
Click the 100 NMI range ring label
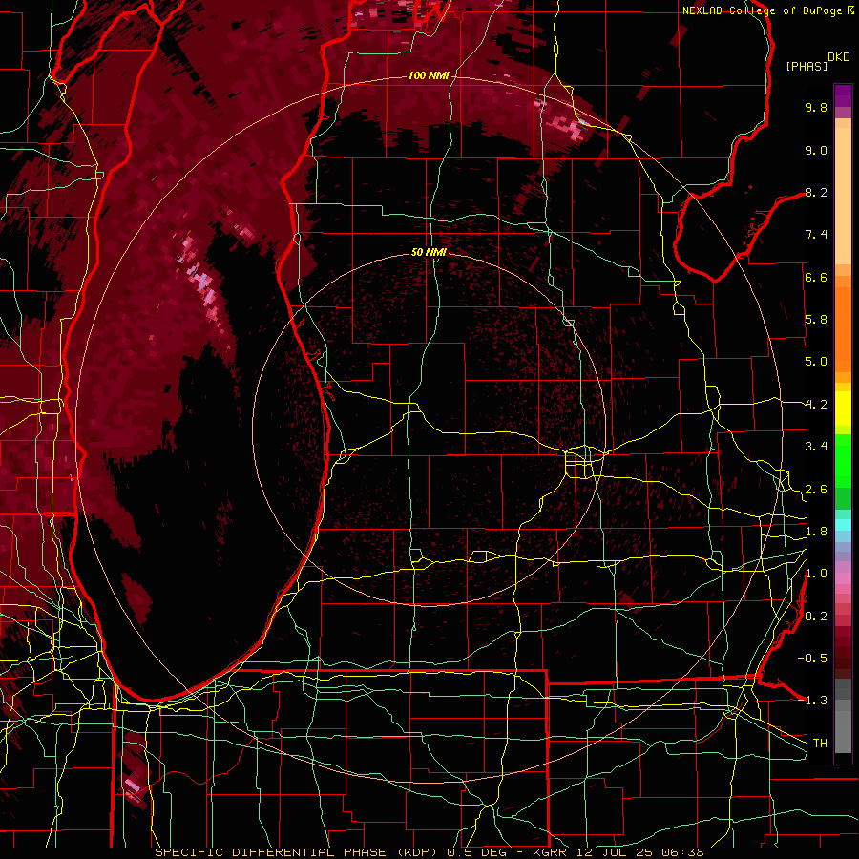click(x=429, y=75)
